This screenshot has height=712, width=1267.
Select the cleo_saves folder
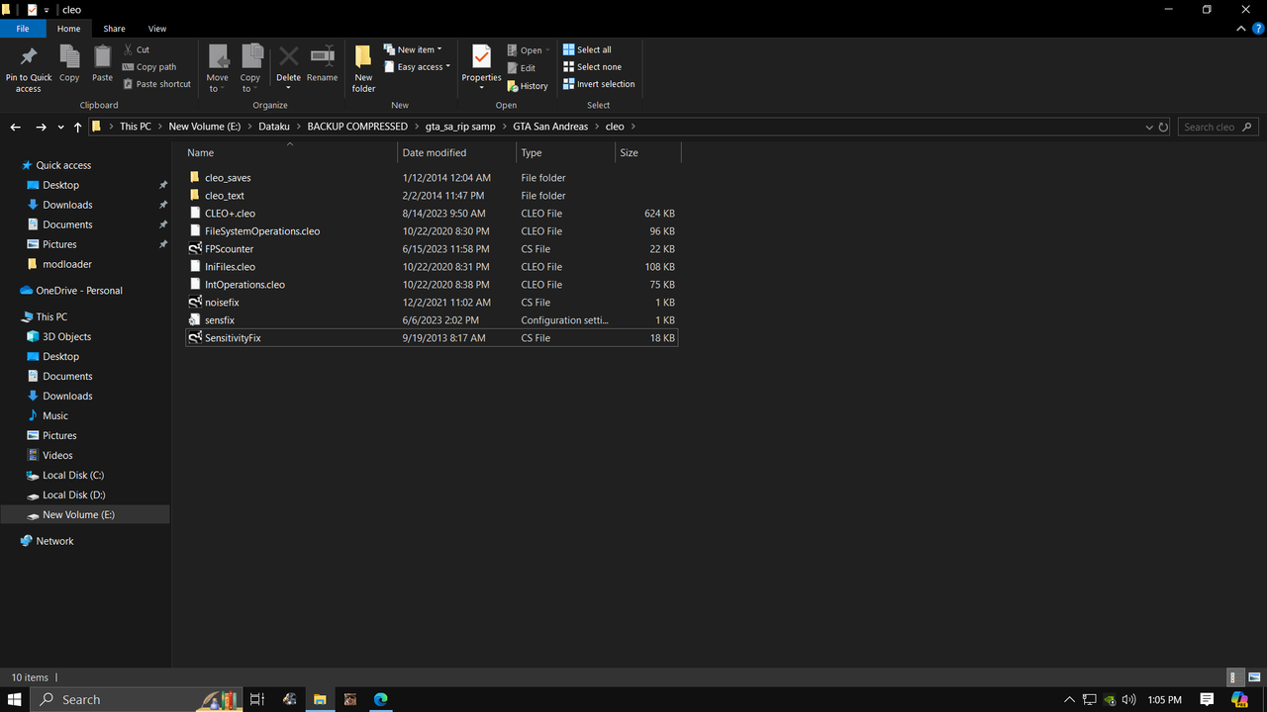[x=432, y=178]
